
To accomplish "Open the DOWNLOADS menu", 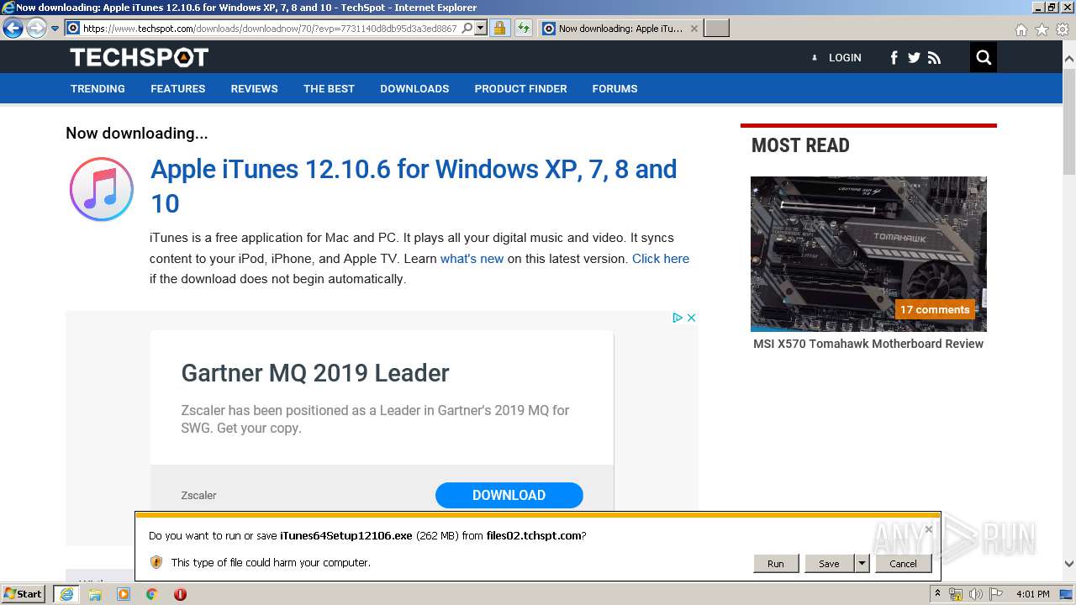I will click(414, 88).
